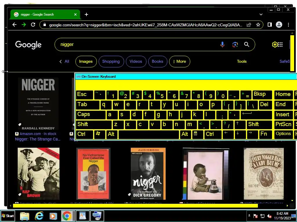The width and height of the screenshot is (297, 222).
Task: Go back using Chrome's back arrow
Action: pos(15,25)
